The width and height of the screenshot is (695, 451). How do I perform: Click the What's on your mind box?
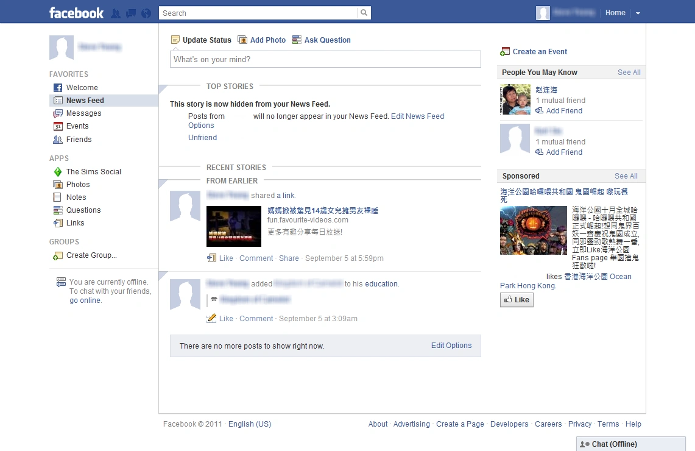coord(325,60)
